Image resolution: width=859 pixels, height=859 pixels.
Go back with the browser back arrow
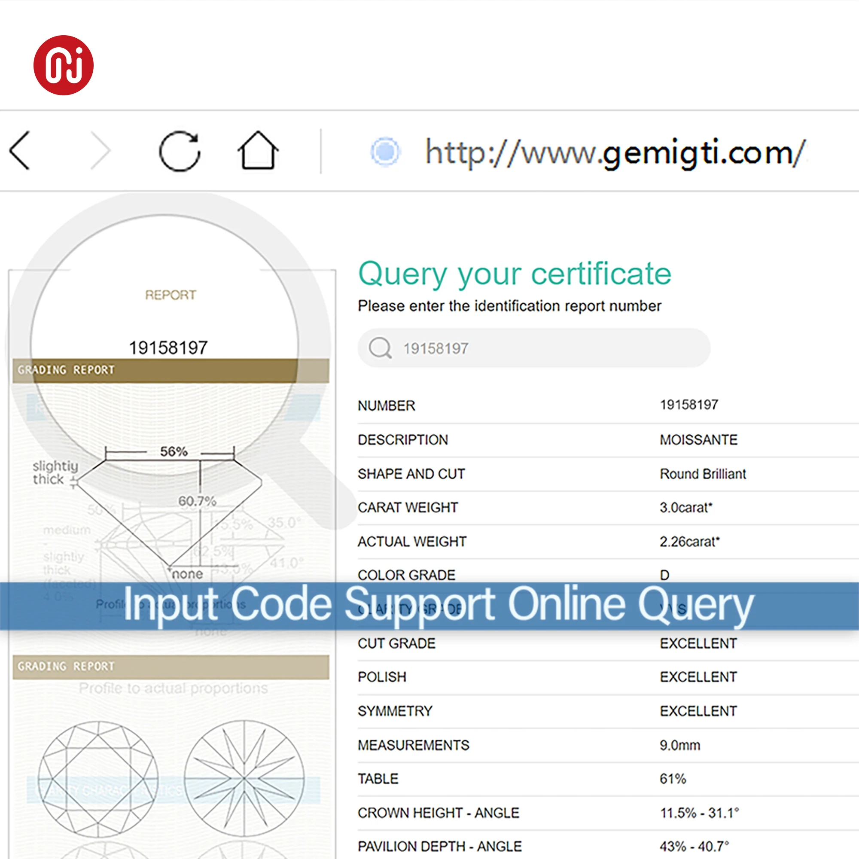pyautogui.click(x=20, y=151)
